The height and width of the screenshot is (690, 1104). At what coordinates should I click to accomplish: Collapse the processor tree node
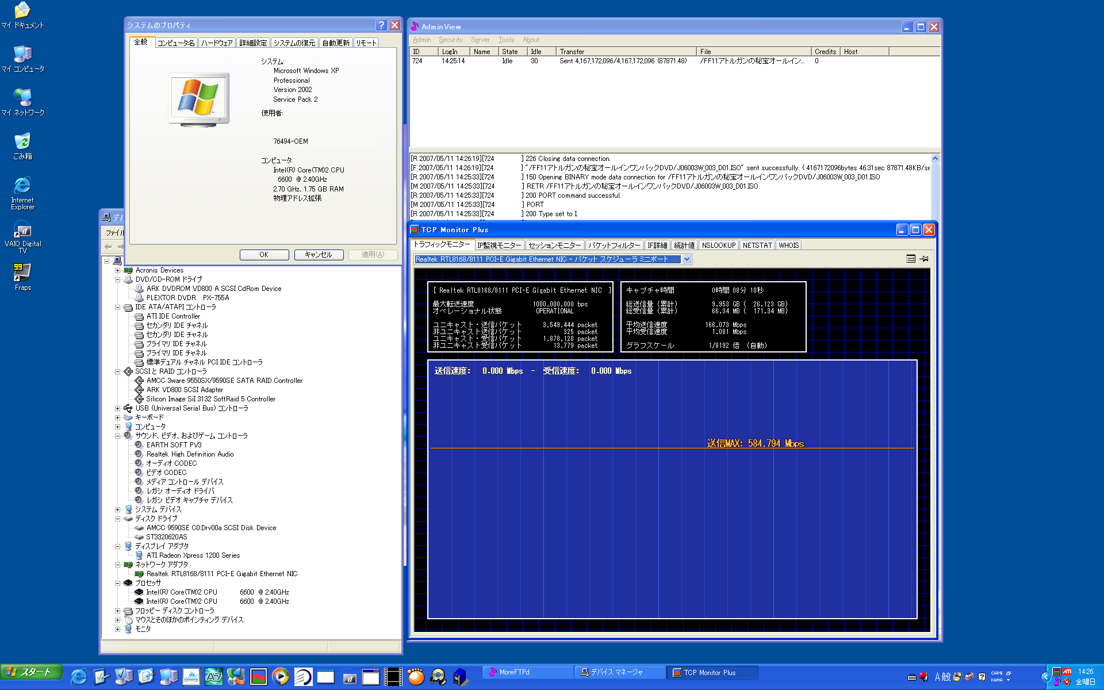[118, 583]
